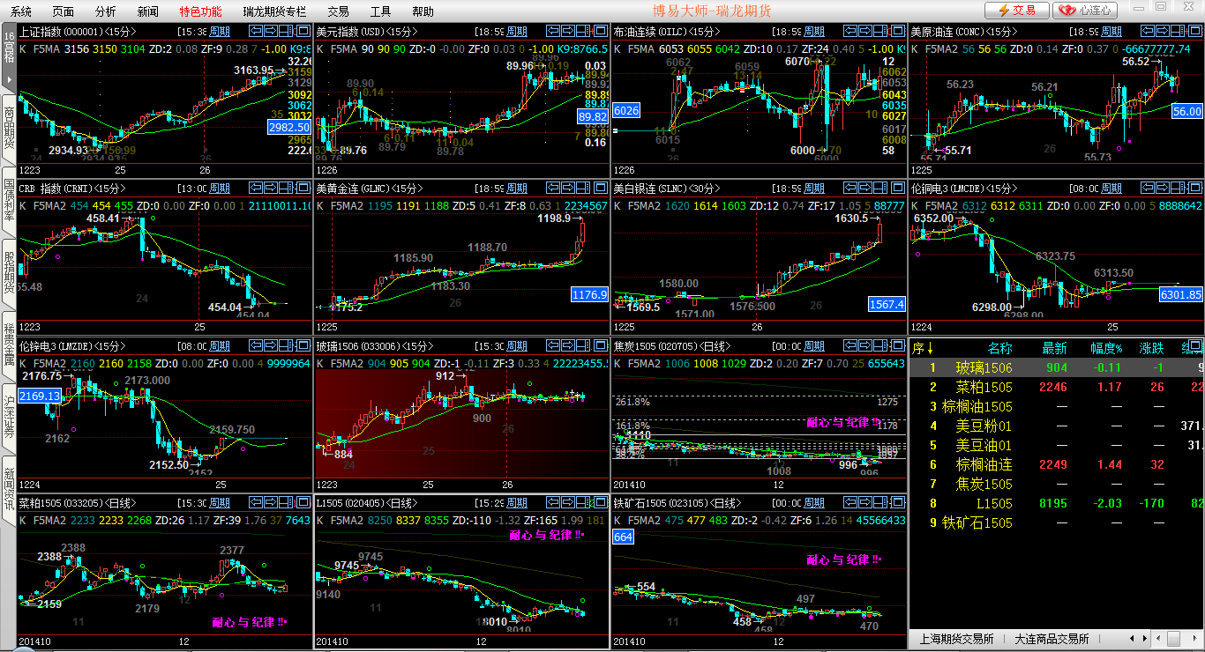
Task: Open the 周期 period selector on CRB 指数 chart
Action: click(219, 189)
